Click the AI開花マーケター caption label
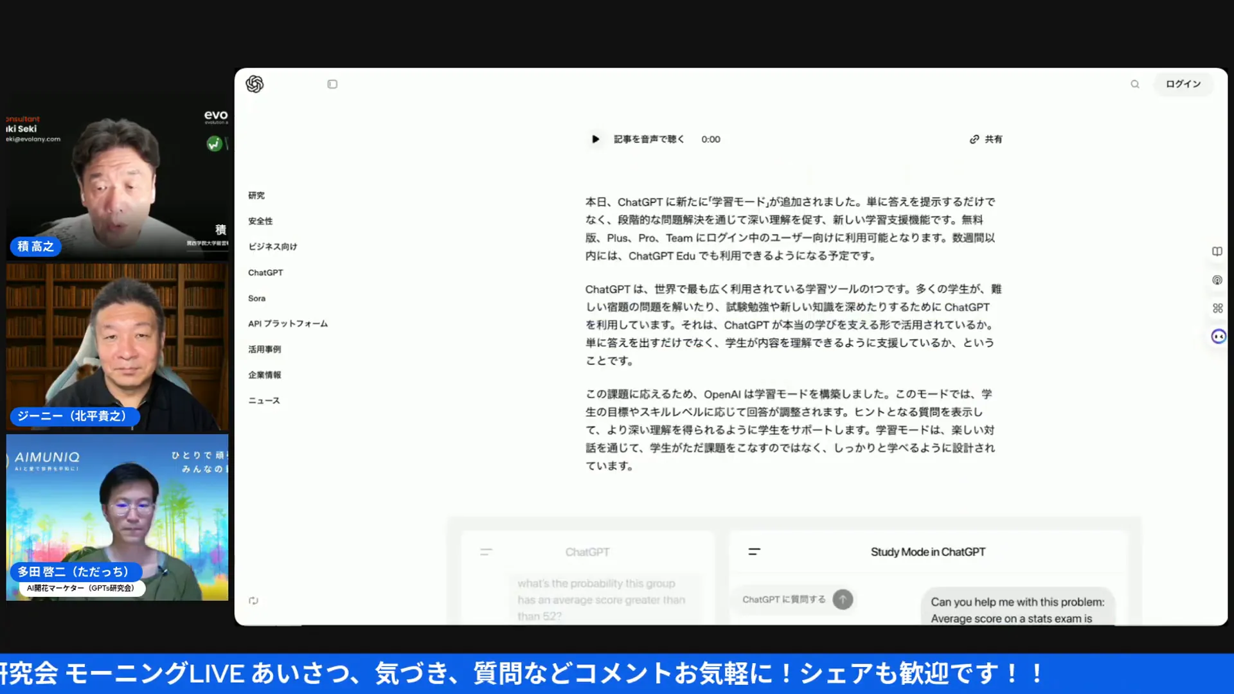1234x694 pixels. pos(82,588)
